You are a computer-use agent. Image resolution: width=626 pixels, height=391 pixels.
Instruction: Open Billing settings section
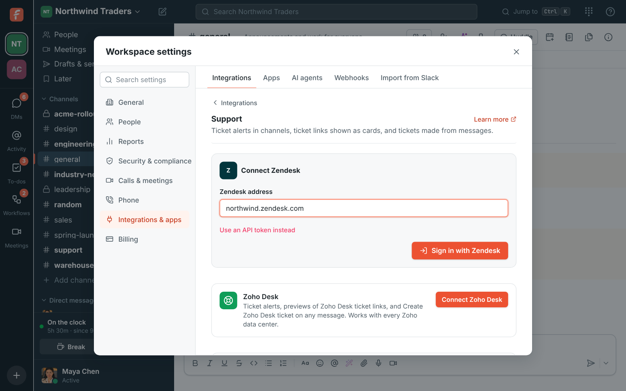(144, 239)
